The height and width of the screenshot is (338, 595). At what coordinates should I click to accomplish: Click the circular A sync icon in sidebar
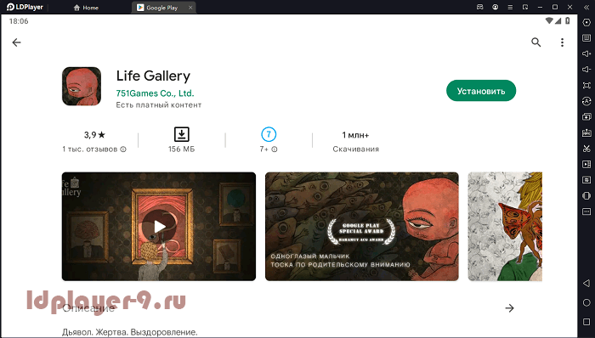[586, 101]
